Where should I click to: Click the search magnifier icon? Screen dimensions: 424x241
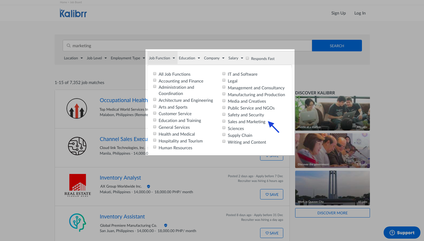coord(69,46)
